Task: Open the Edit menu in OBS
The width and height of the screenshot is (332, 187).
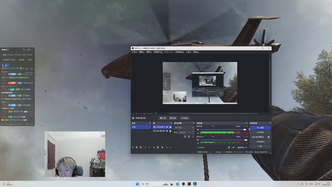Action: point(142,52)
